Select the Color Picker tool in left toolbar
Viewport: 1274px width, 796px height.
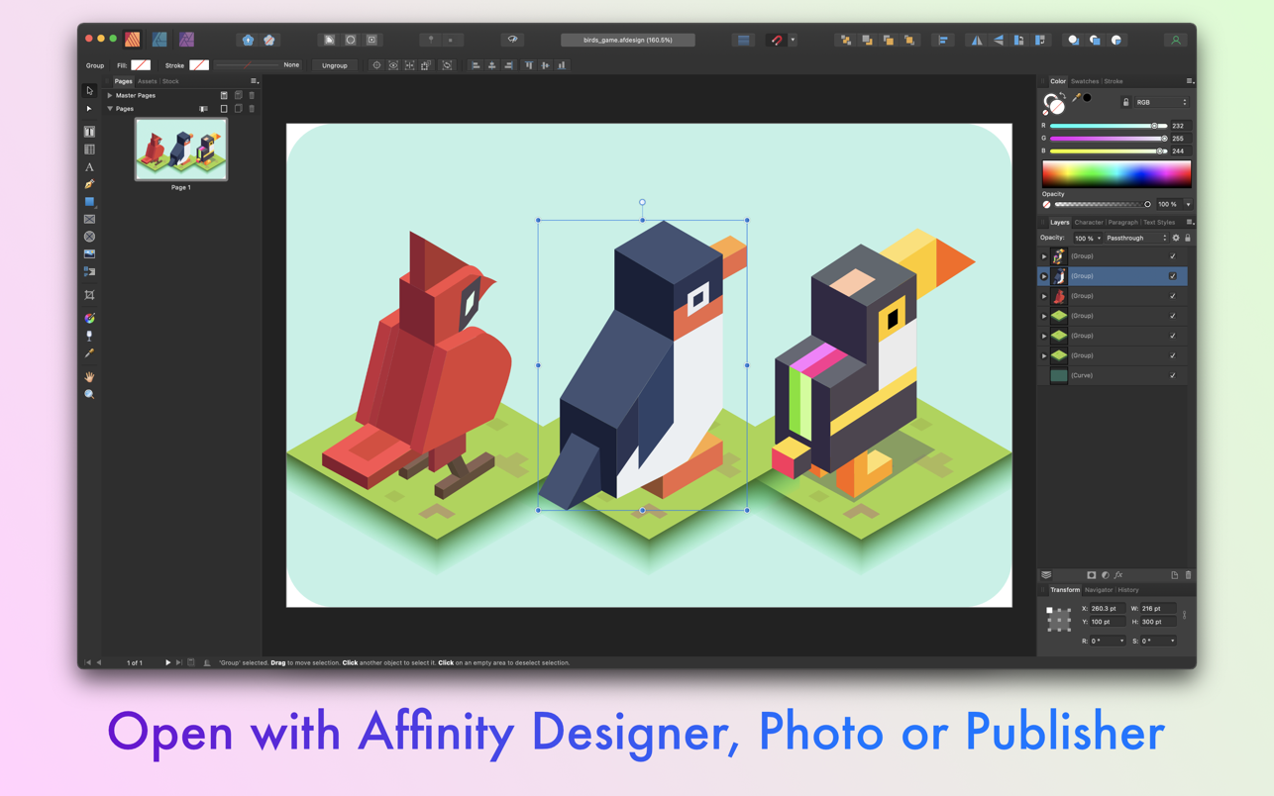[x=89, y=353]
